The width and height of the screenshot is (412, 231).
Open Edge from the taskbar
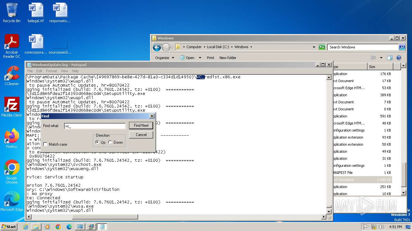click(69, 227)
